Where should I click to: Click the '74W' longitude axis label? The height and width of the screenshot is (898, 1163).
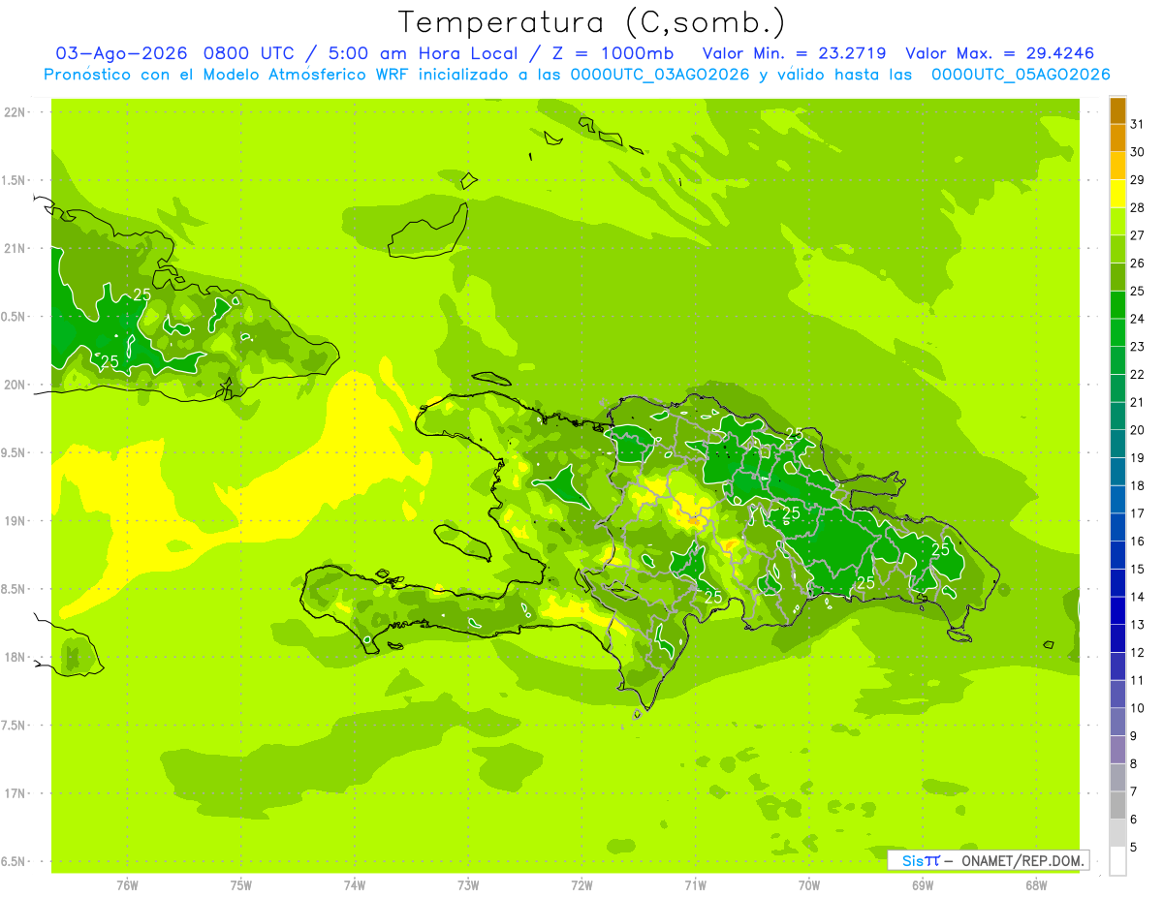pyautogui.click(x=355, y=885)
